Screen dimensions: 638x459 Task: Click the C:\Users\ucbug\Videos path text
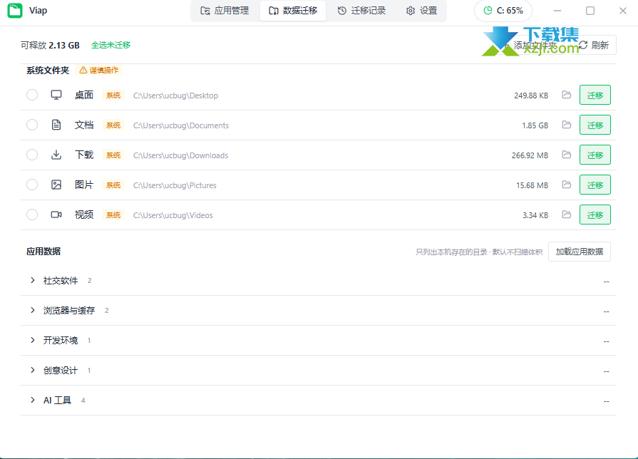(x=173, y=215)
